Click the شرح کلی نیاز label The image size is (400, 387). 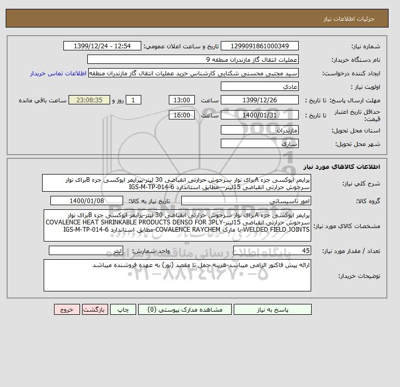pos(361,183)
